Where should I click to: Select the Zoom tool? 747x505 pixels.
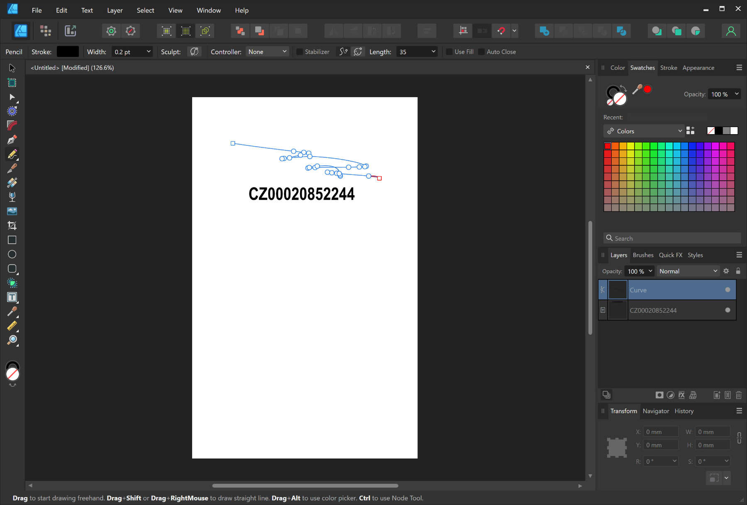pos(12,340)
